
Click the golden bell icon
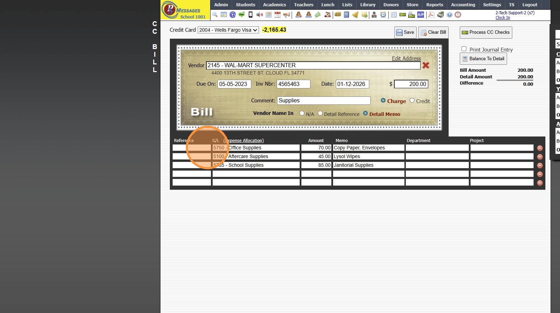coord(355,15)
